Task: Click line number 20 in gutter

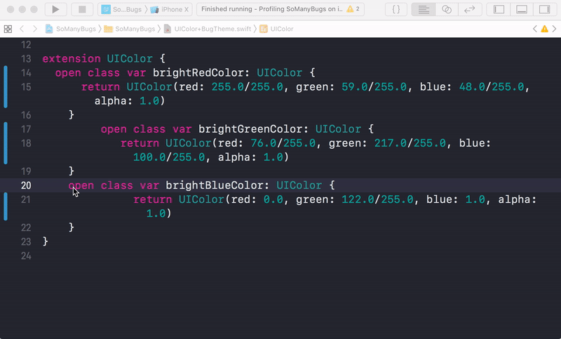Action: (x=26, y=185)
